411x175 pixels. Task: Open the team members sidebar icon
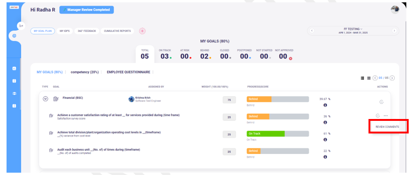pos(14,93)
